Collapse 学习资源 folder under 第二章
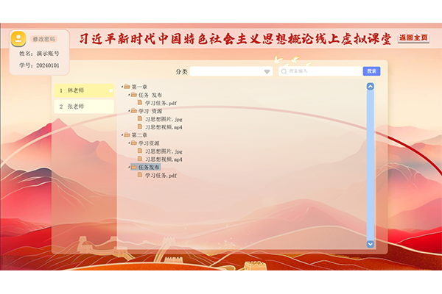 pyautogui.click(x=128, y=143)
